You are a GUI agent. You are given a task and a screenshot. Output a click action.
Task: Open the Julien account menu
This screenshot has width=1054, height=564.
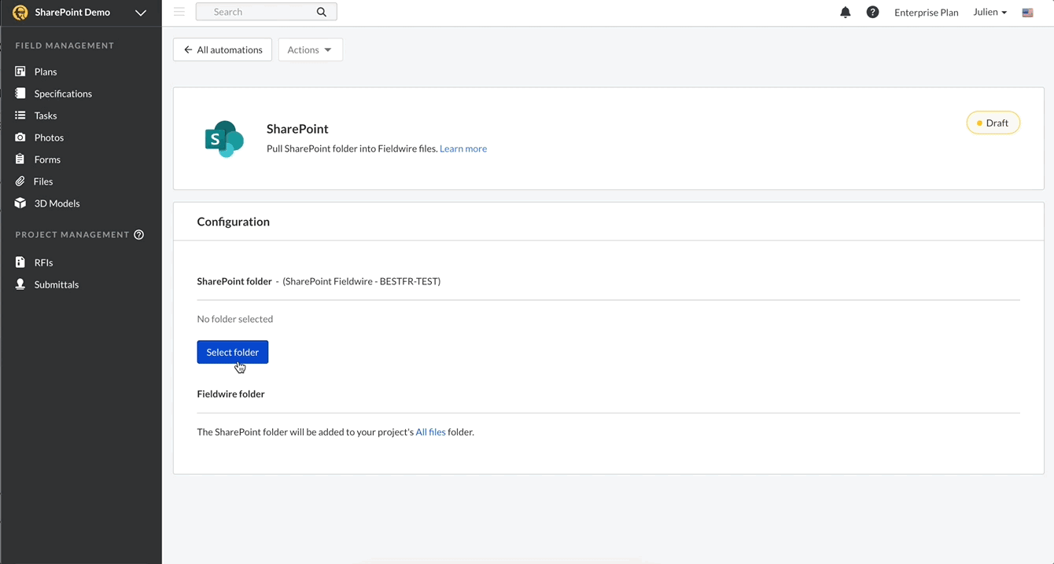click(989, 12)
